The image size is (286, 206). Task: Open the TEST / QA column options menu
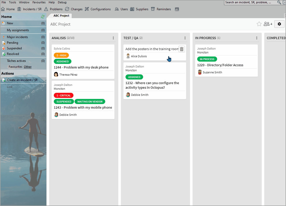(185, 38)
